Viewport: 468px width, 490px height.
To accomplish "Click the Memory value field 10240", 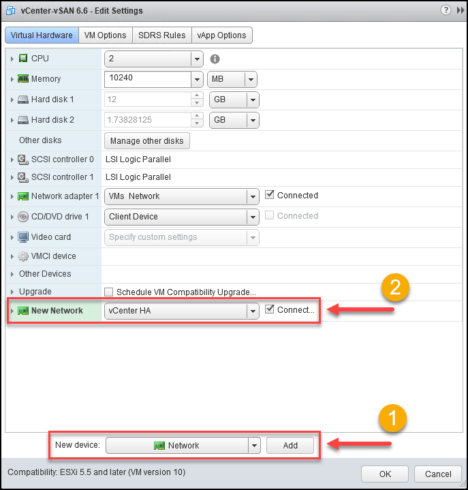I will 148,79.
